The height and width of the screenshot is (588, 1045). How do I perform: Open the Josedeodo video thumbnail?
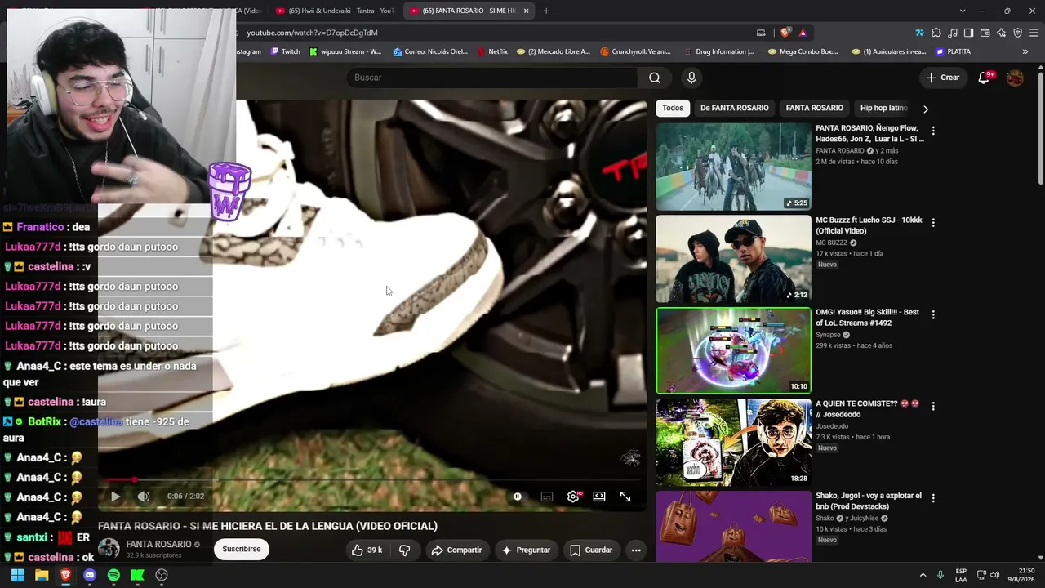pyautogui.click(x=733, y=442)
